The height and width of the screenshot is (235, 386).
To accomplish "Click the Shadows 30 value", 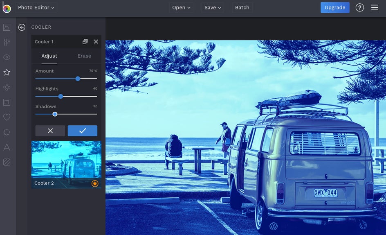I will [x=95, y=106].
